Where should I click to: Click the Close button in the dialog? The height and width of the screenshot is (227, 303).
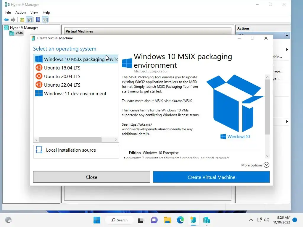[92, 177]
